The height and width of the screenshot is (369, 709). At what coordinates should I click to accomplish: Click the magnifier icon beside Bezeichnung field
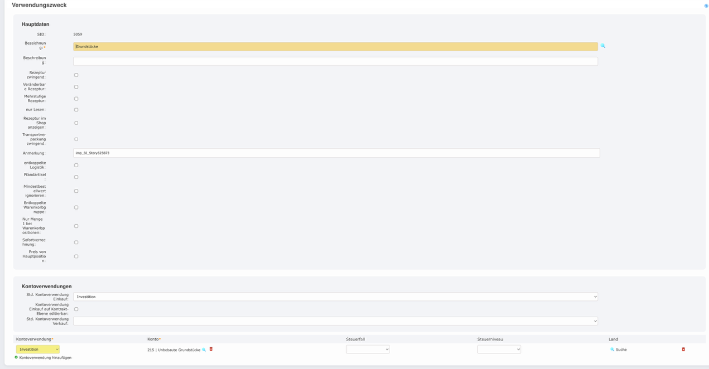tap(603, 46)
